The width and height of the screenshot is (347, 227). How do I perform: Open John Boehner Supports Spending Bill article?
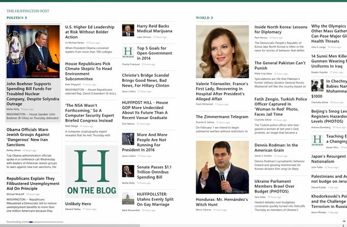click(x=33, y=94)
